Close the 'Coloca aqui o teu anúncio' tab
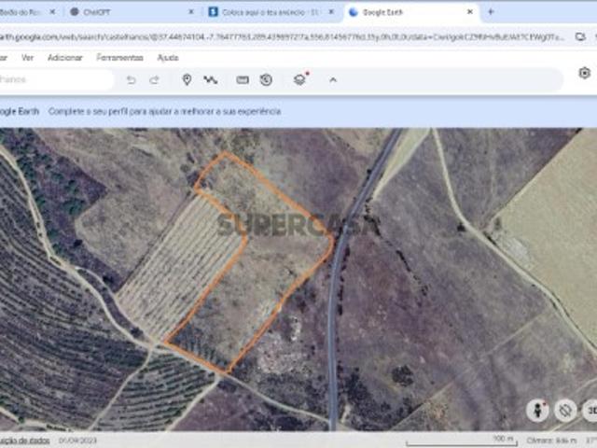 [331, 12]
